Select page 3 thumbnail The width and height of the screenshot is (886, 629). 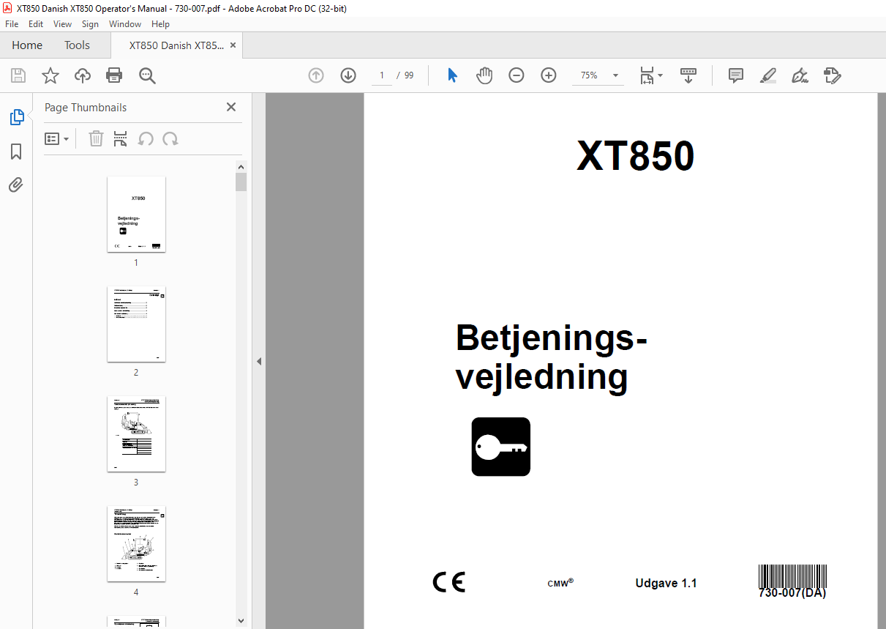click(x=136, y=433)
